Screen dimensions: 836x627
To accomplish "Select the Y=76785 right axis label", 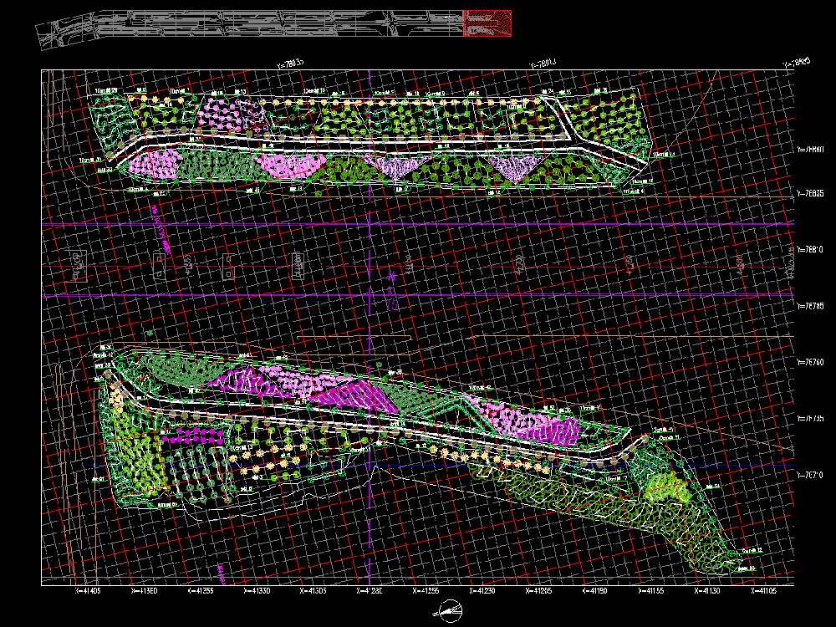I will 810,306.
